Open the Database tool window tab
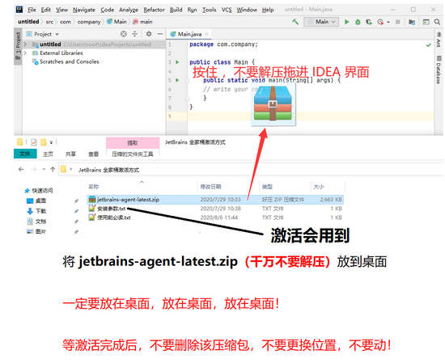The width and height of the screenshot is (445, 363). (439, 70)
